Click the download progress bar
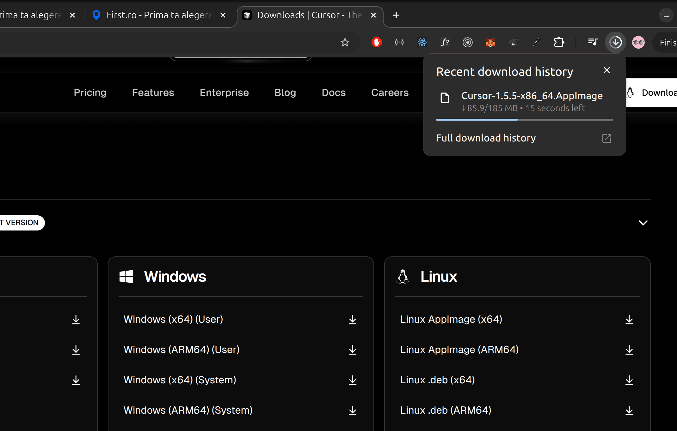 tap(524, 120)
